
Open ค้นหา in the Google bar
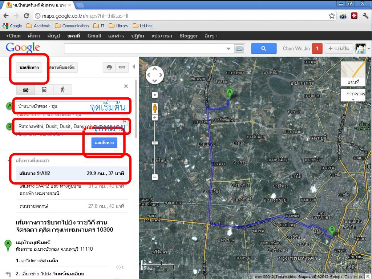point(34,36)
